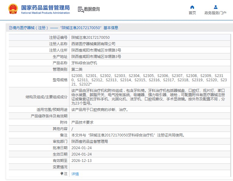Select value 陕西省药品监督管理局
Viewport: 233px width, 181px height.
(90, 142)
